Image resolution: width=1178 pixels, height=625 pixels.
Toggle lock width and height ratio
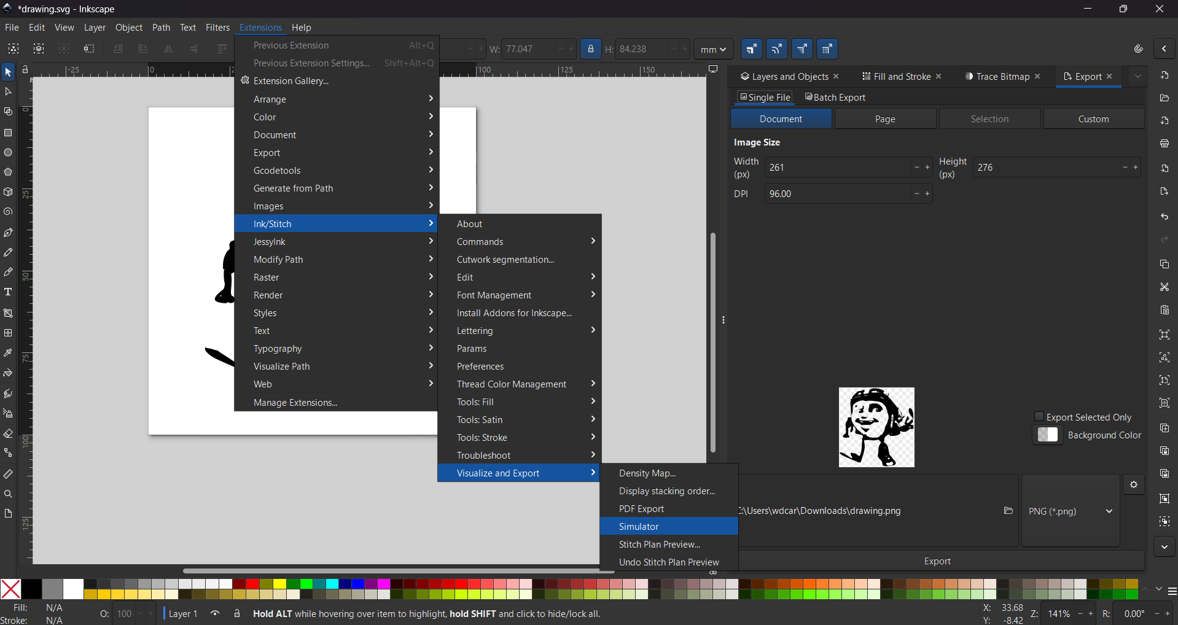[x=591, y=49]
